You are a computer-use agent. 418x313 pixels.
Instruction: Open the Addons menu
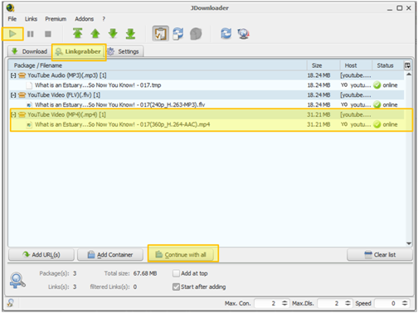tap(84, 19)
